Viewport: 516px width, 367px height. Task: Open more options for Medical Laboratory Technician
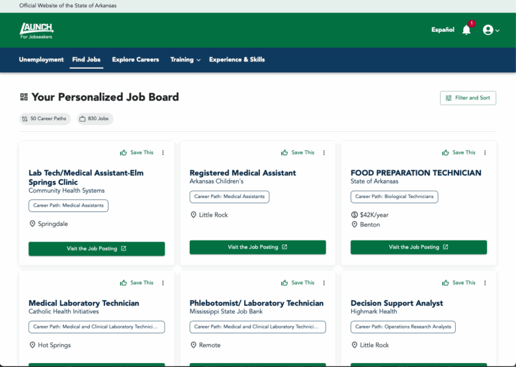click(163, 283)
